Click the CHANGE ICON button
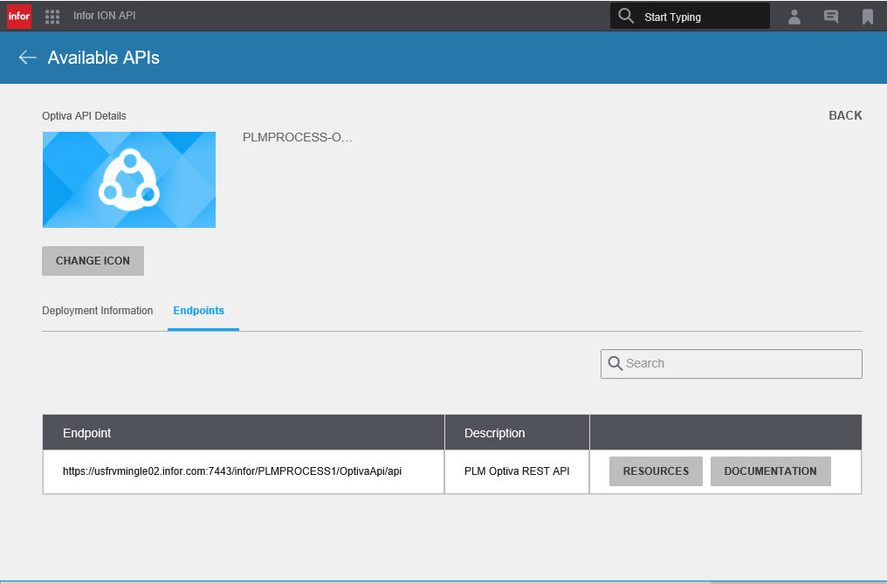The height and width of the screenshot is (584, 887). [x=93, y=261]
